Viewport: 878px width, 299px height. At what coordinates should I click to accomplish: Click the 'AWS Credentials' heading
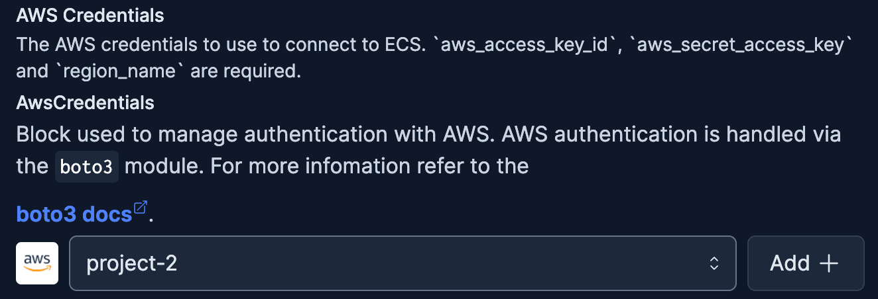pos(90,15)
